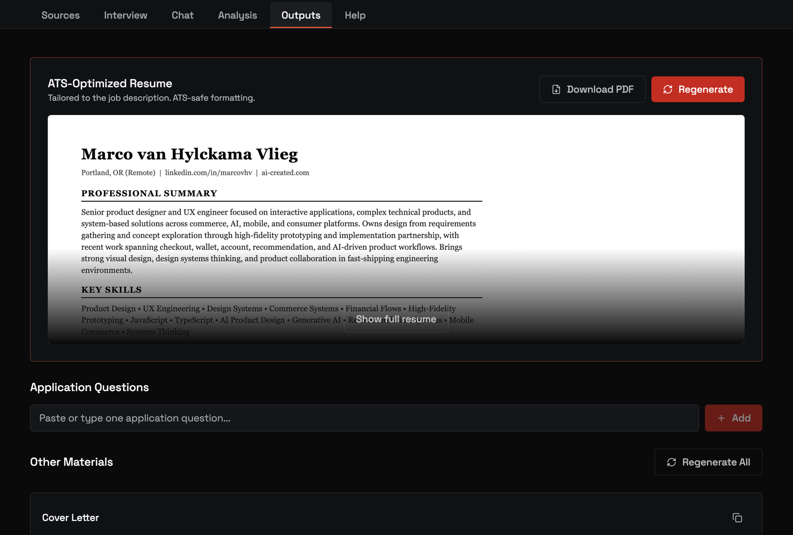Click the Professional Summary heading in the resume
The width and height of the screenshot is (793, 535).
coord(149,193)
